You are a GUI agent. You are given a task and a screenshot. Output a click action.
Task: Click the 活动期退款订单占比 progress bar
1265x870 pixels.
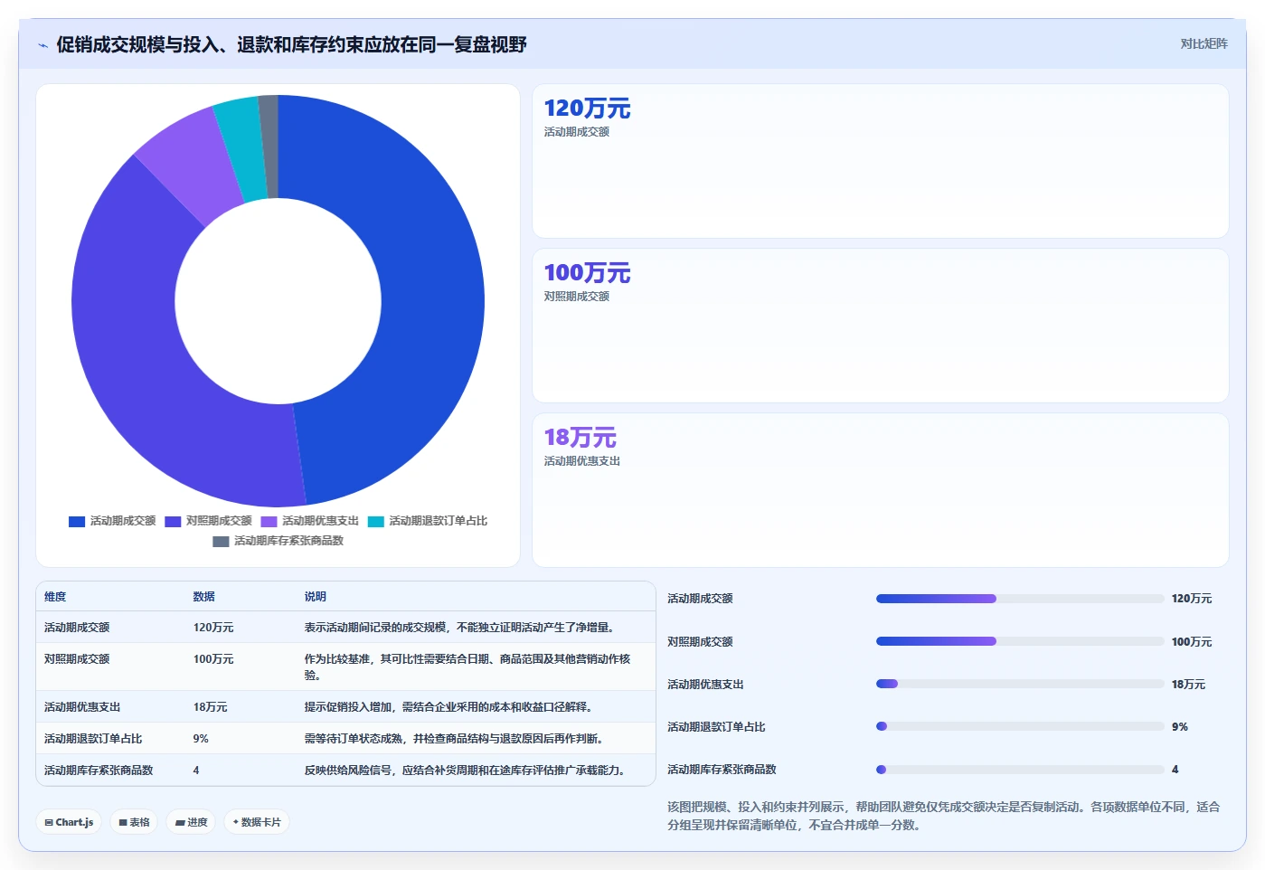[x=1020, y=726]
